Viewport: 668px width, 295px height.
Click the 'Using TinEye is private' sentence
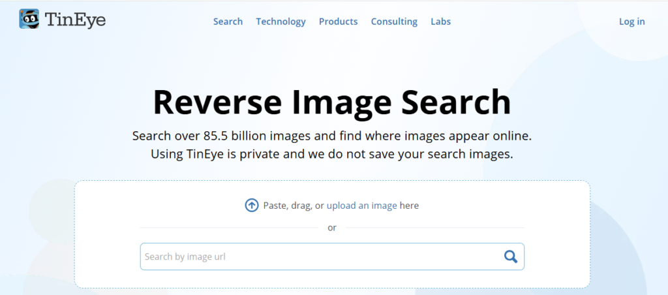point(332,154)
